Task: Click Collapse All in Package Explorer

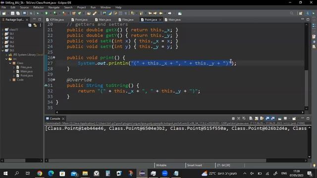Action: [30, 25]
